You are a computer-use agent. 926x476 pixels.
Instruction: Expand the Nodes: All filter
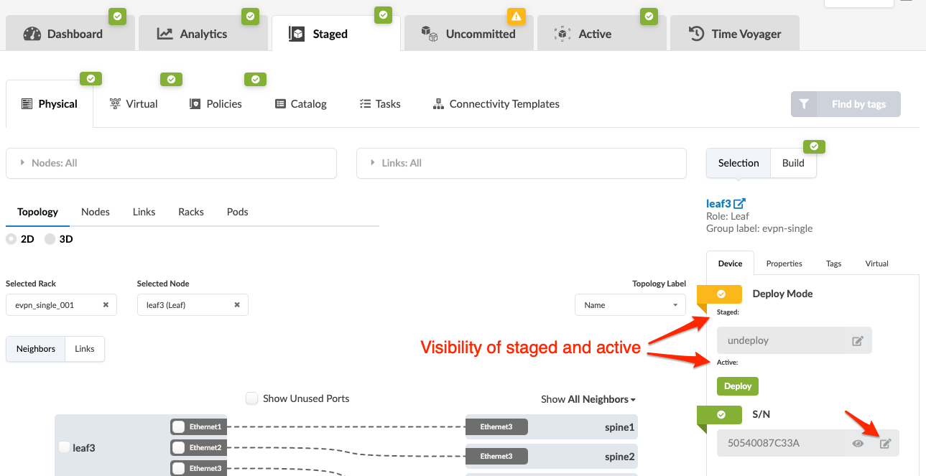pos(171,163)
